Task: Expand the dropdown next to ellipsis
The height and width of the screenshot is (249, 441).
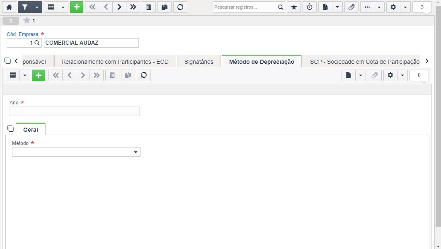Action: 379,7
